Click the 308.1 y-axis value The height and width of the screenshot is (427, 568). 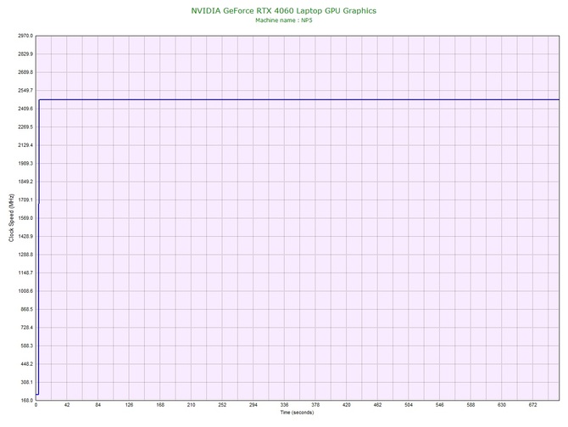pos(26,382)
